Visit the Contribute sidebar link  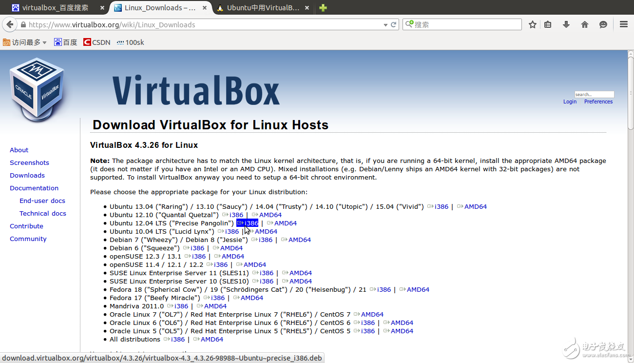pos(26,226)
